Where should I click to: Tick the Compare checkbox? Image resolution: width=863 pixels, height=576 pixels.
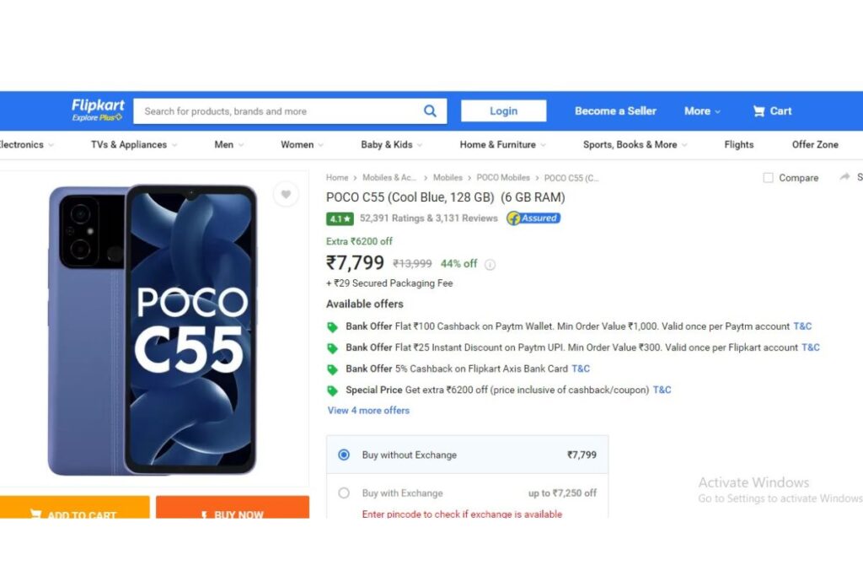pos(768,177)
